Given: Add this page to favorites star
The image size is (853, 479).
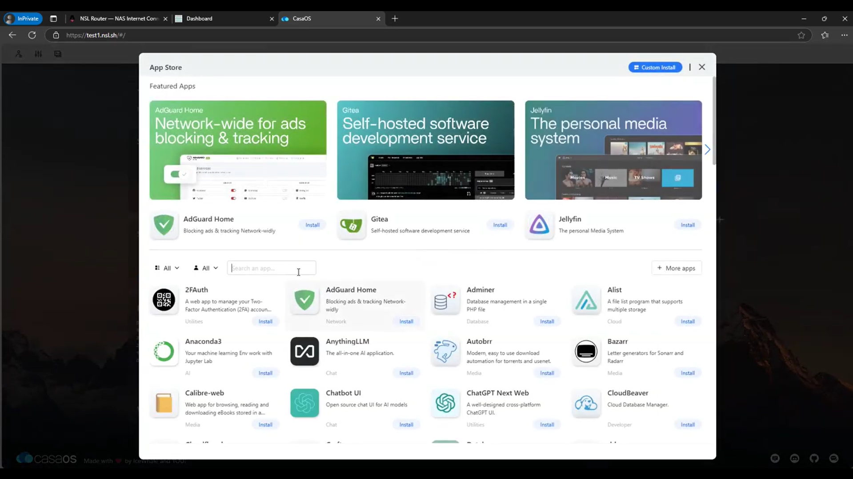Looking at the screenshot, I should coord(801,35).
